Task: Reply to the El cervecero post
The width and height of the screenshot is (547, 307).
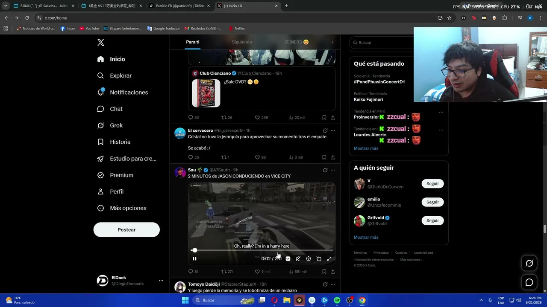Action: [x=194, y=157]
